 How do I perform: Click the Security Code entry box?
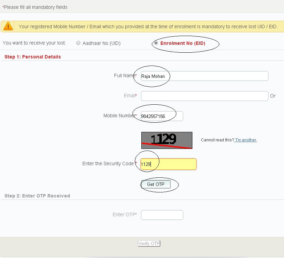169,164
